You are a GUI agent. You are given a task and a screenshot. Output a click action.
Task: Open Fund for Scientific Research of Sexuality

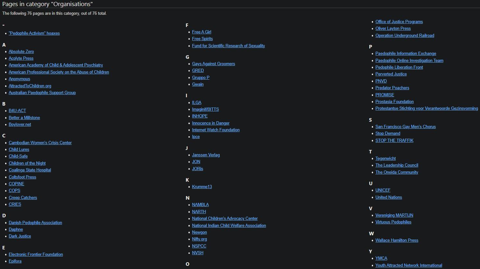[229, 46]
